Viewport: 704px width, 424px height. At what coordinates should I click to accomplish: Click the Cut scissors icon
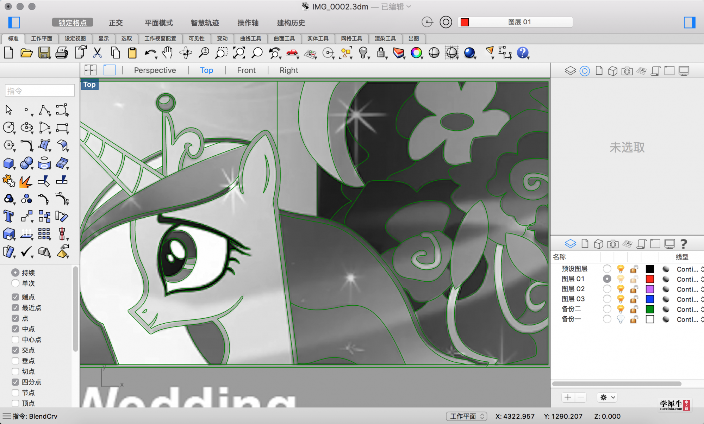[x=97, y=53]
